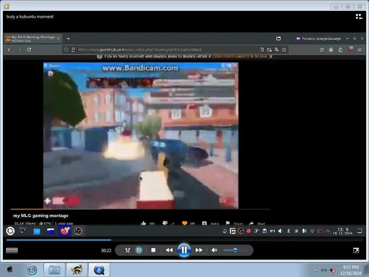Mute the media player volume
This screenshot has height=277, width=369.
tap(214, 250)
